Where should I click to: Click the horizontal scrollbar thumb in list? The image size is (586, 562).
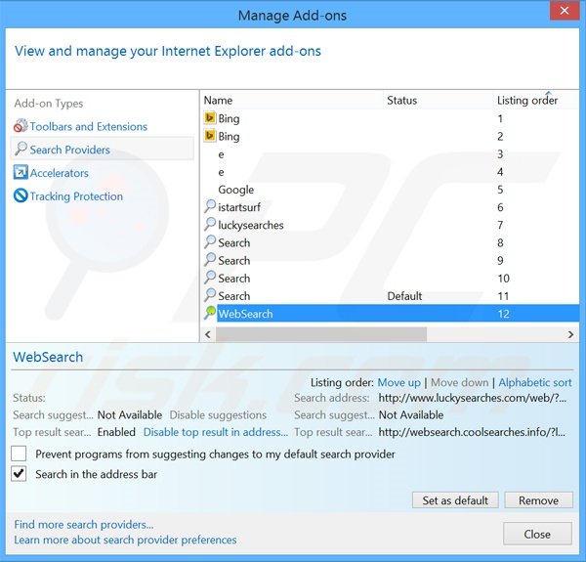pos(321,334)
